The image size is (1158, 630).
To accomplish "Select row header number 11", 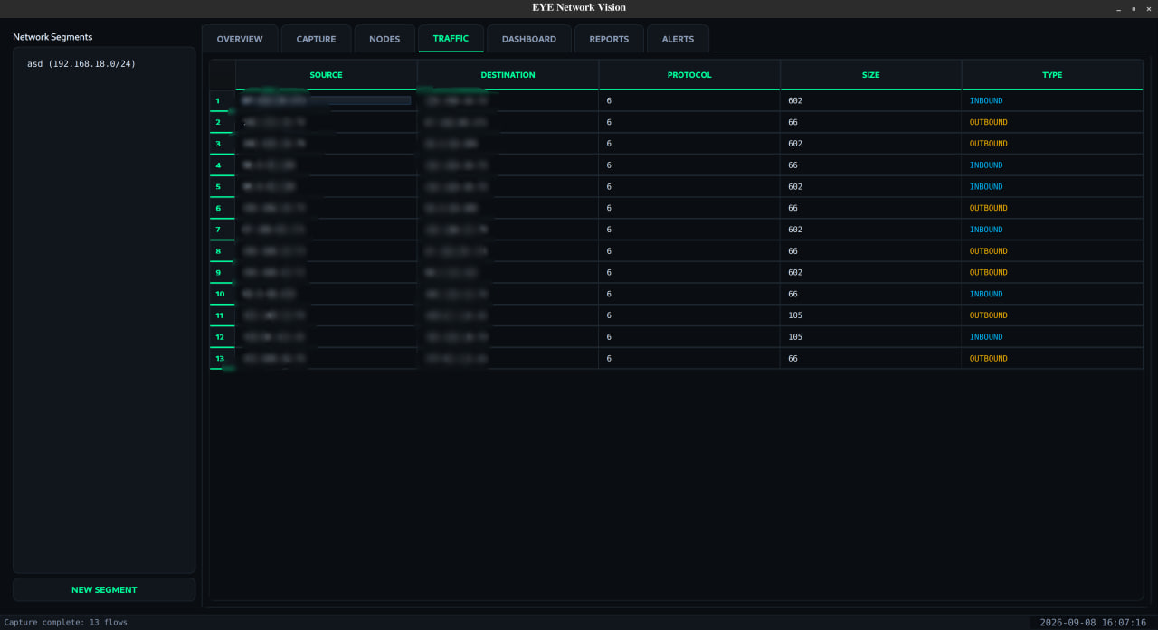I will tap(222, 315).
